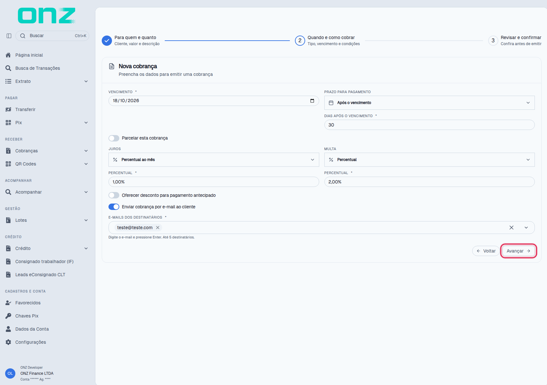Open Configurações gear icon
Screen dimensions: 547x385
coord(8,342)
